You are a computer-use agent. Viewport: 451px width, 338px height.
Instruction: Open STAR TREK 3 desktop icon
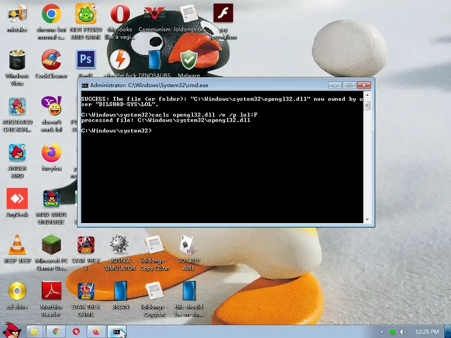86,245
